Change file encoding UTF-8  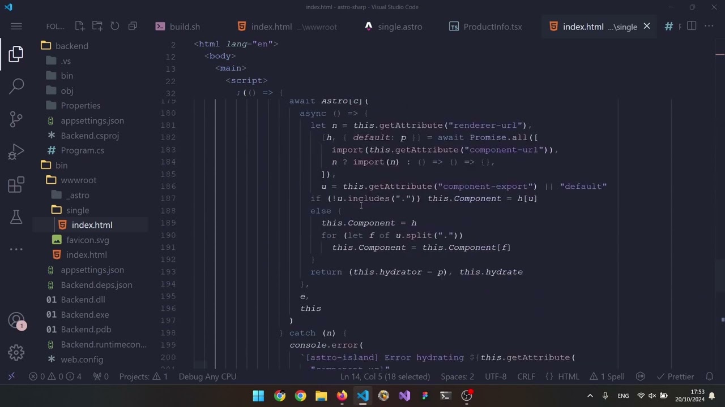pos(496,376)
